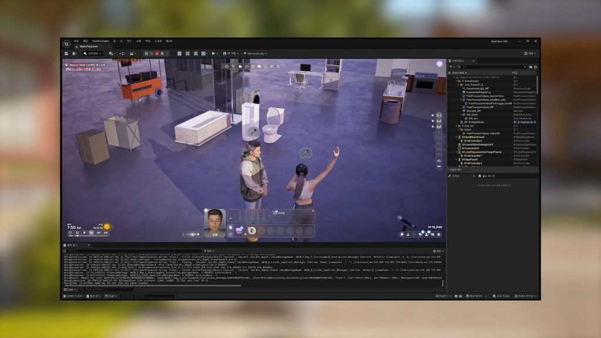
Task: Click the eject-from-player toolbar icon
Action: [x=163, y=53]
